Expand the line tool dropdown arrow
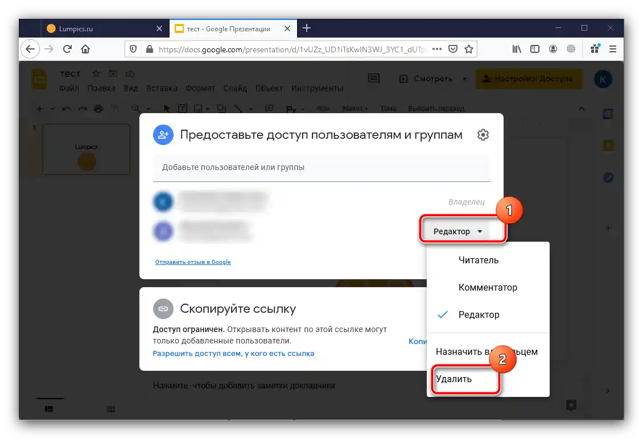The height and width of the screenshot is (439, 643). (x=250, y=109)
